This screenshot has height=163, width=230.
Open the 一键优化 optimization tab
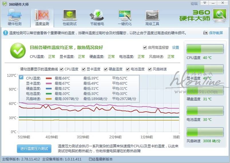point(125,17)
